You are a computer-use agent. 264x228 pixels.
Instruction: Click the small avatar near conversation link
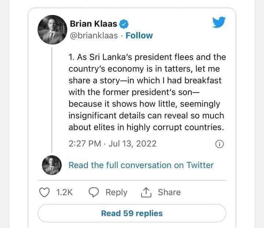(x=52, y=165)
